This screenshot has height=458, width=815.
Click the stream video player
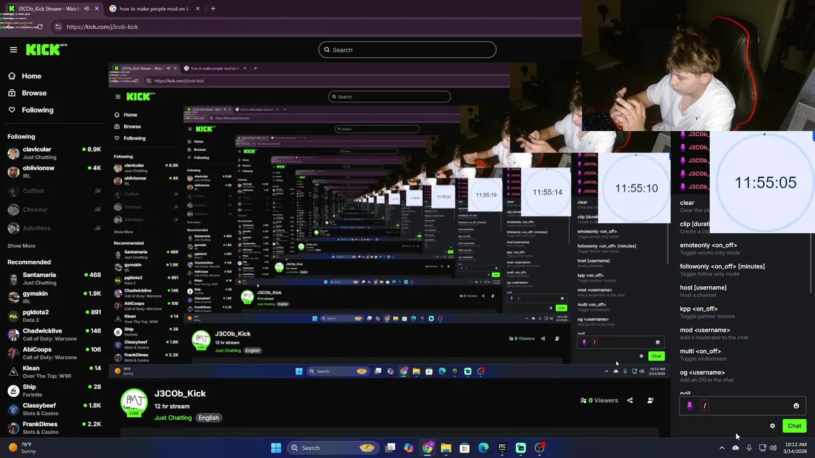388,219
